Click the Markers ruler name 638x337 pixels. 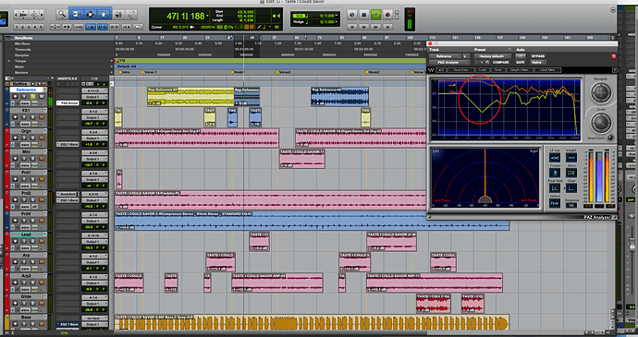click(x=21, y=72)
